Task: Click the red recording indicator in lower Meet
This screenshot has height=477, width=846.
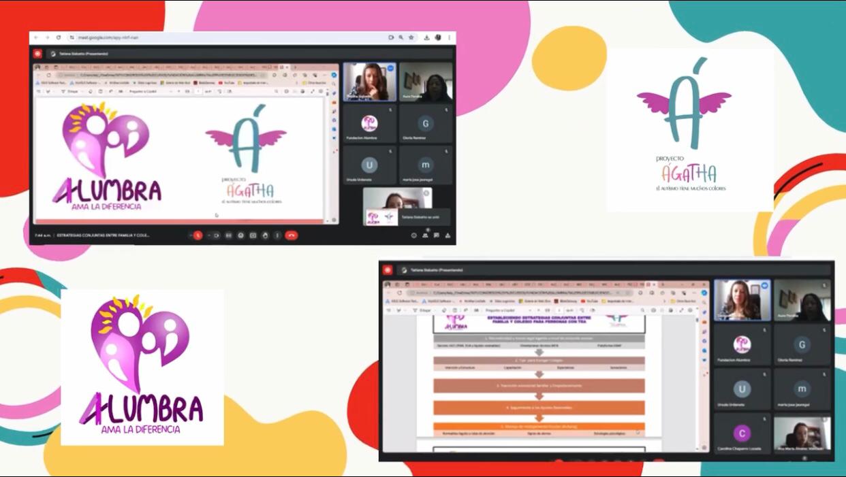Action: 388,270
